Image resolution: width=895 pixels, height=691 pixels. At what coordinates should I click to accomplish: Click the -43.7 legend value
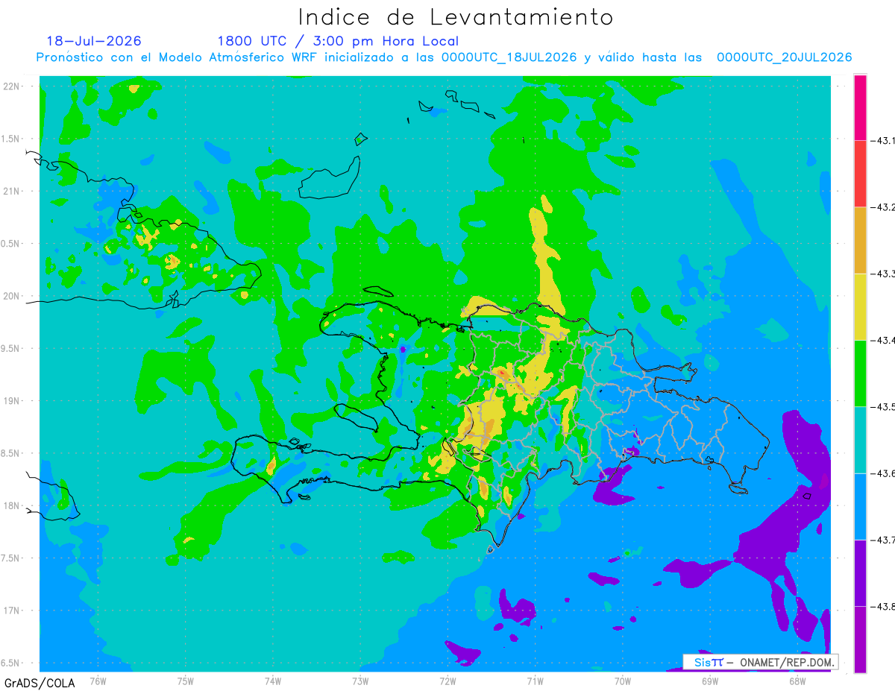click(x=882, y=540)
